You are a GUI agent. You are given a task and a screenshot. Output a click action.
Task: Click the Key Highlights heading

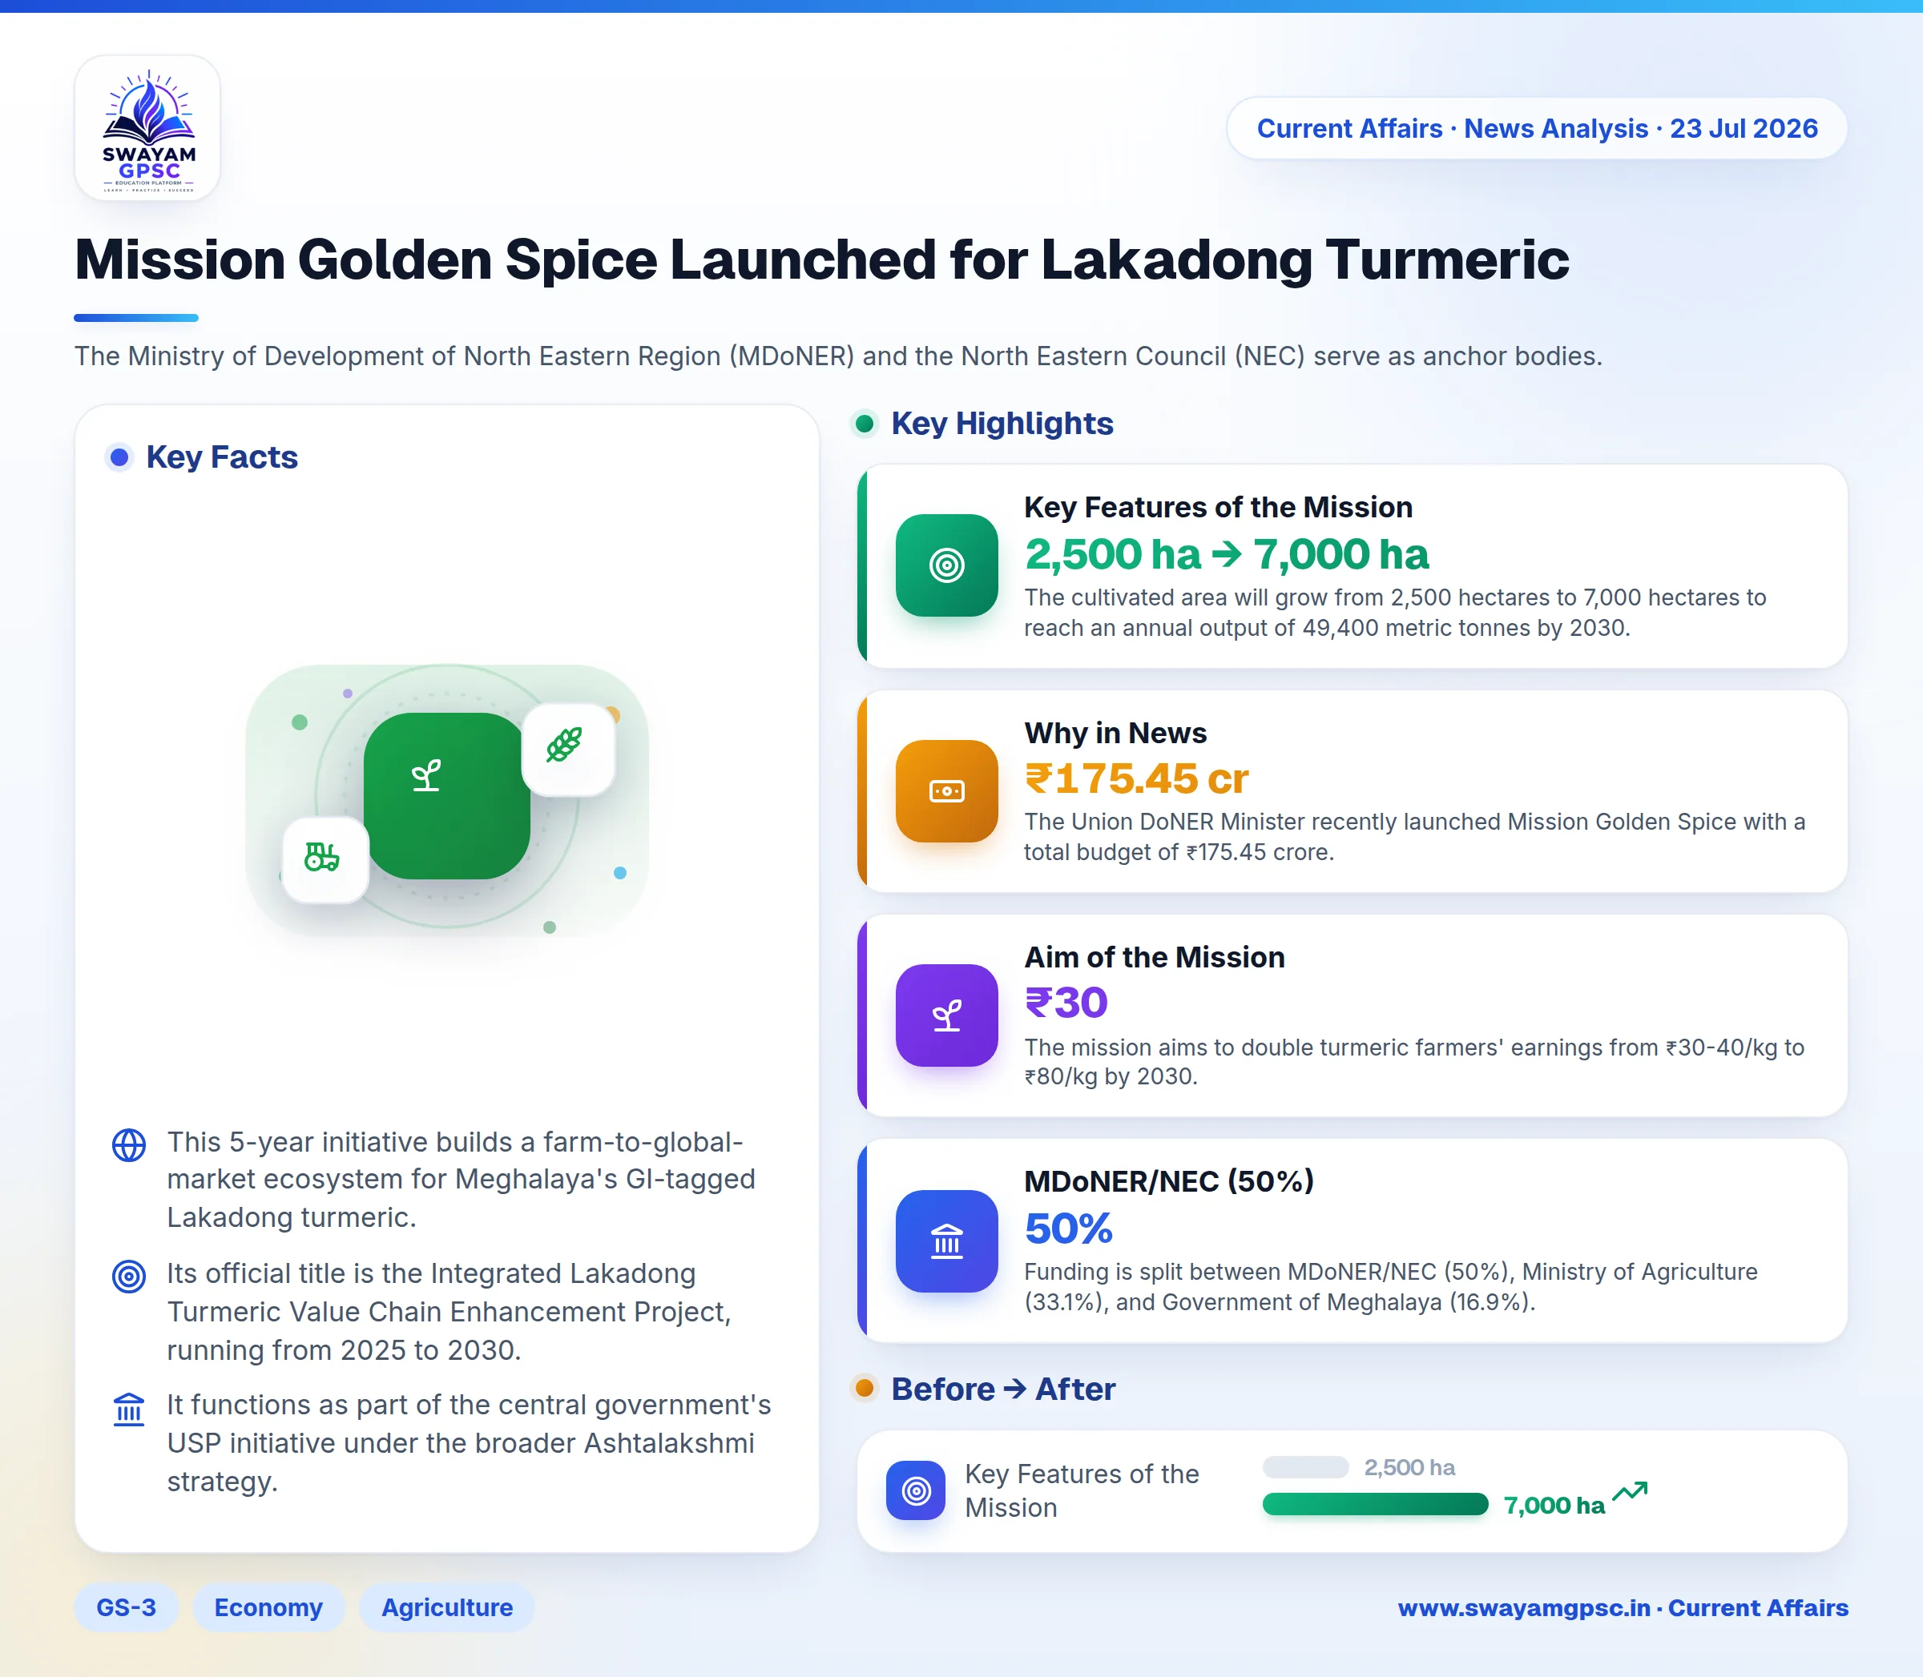click(x=1002, y=424)
